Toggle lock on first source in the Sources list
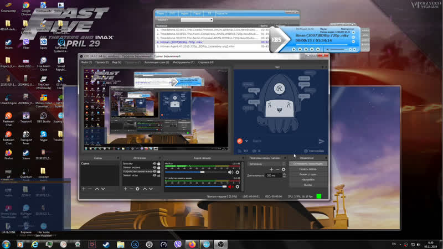Screen dimensions: 443x249 (158, 163)
